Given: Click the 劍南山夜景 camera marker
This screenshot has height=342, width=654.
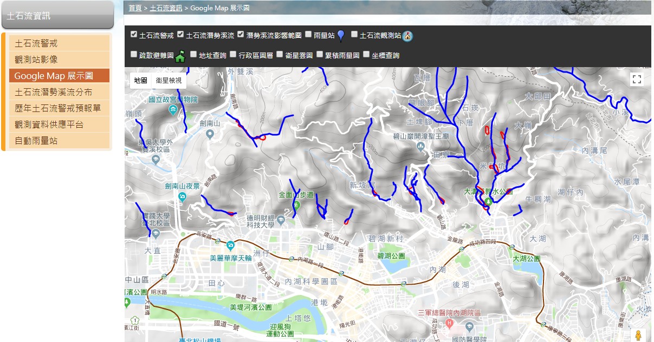Looking at the screenshot, I should click(x=182, y=196).
